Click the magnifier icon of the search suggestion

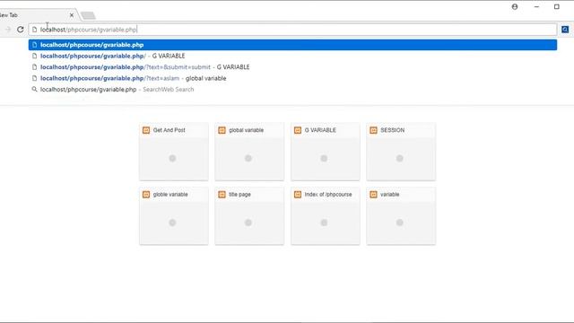[x=34, y=89]
